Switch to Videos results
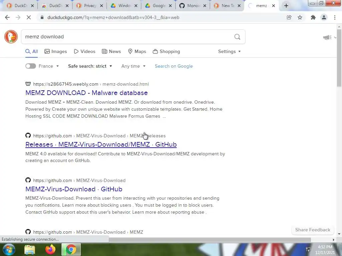The image size is (342, 256). coord(84,51)
